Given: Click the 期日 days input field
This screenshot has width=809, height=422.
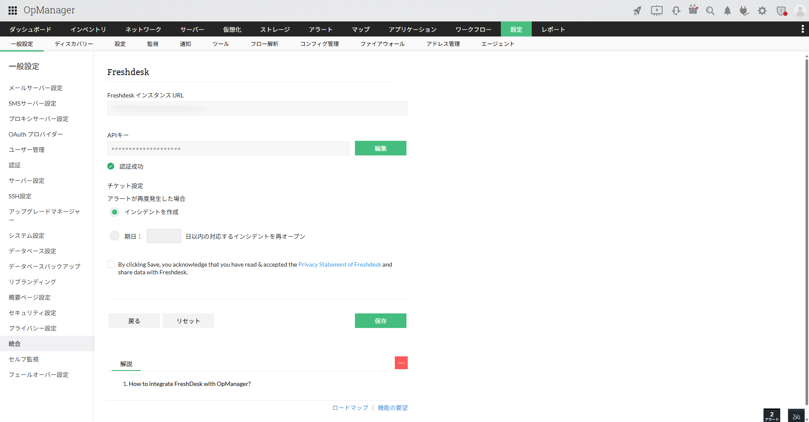Looking at the screenshot, I should pyautogui.click(x=164, y=236).
